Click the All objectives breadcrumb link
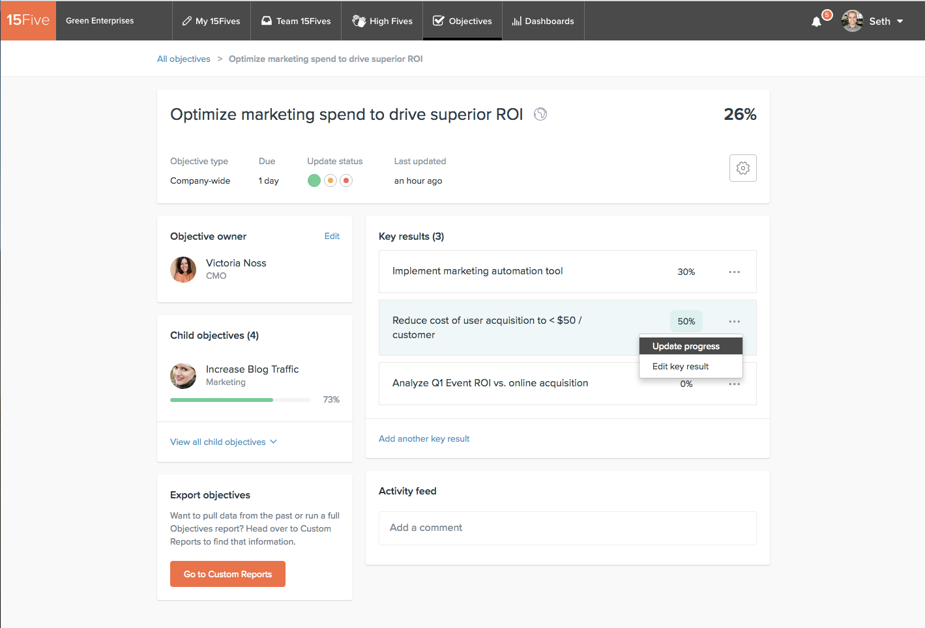Image resolution: width=925 pixels, height=628 pixels. click(184, 59)
